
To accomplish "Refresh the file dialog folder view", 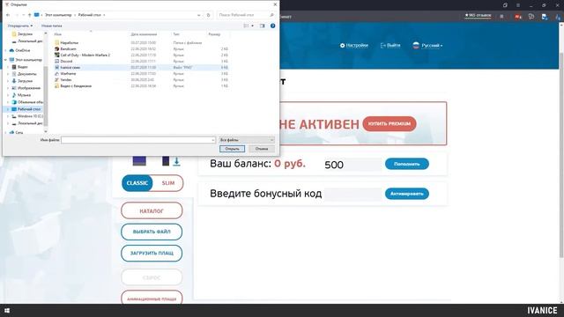I will click(208, 15).
